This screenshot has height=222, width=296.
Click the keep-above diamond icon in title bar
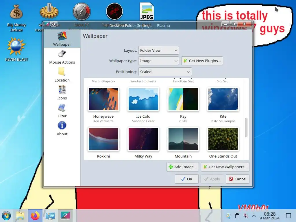[53, 24]
